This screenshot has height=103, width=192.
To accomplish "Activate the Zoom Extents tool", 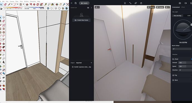I will (x=67, y=4).
